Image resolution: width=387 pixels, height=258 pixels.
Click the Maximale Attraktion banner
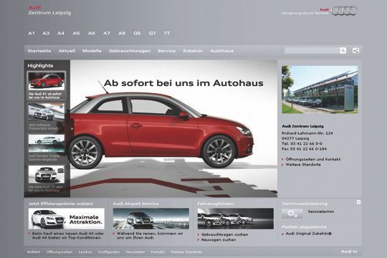[67, 219]
